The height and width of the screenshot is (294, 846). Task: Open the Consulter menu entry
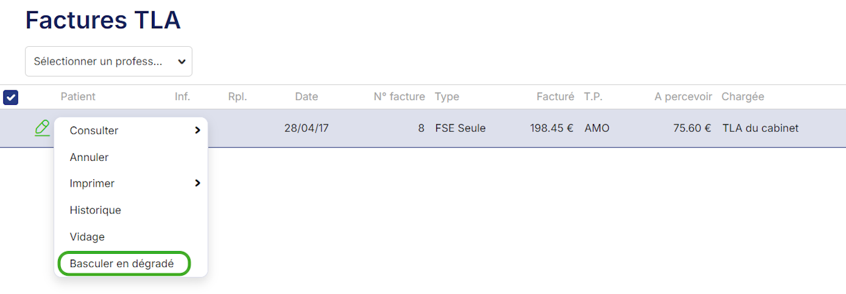tap(94, 131)
